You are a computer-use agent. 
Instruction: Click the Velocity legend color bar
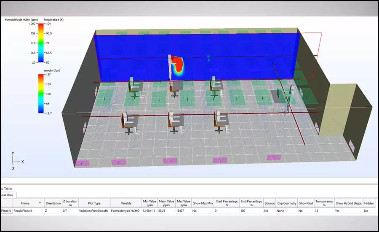[41, 94]
